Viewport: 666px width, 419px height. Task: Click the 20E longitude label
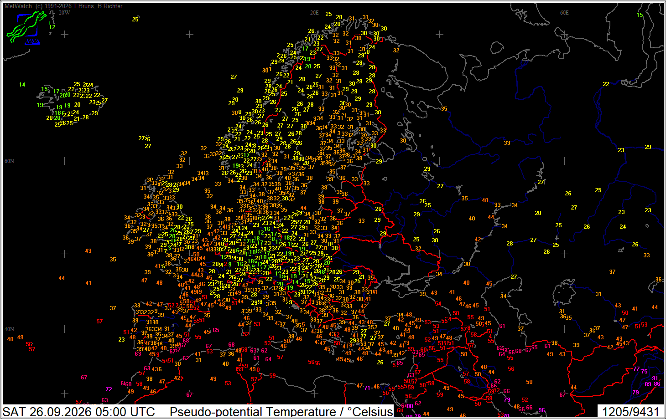(x=314, y=13)
